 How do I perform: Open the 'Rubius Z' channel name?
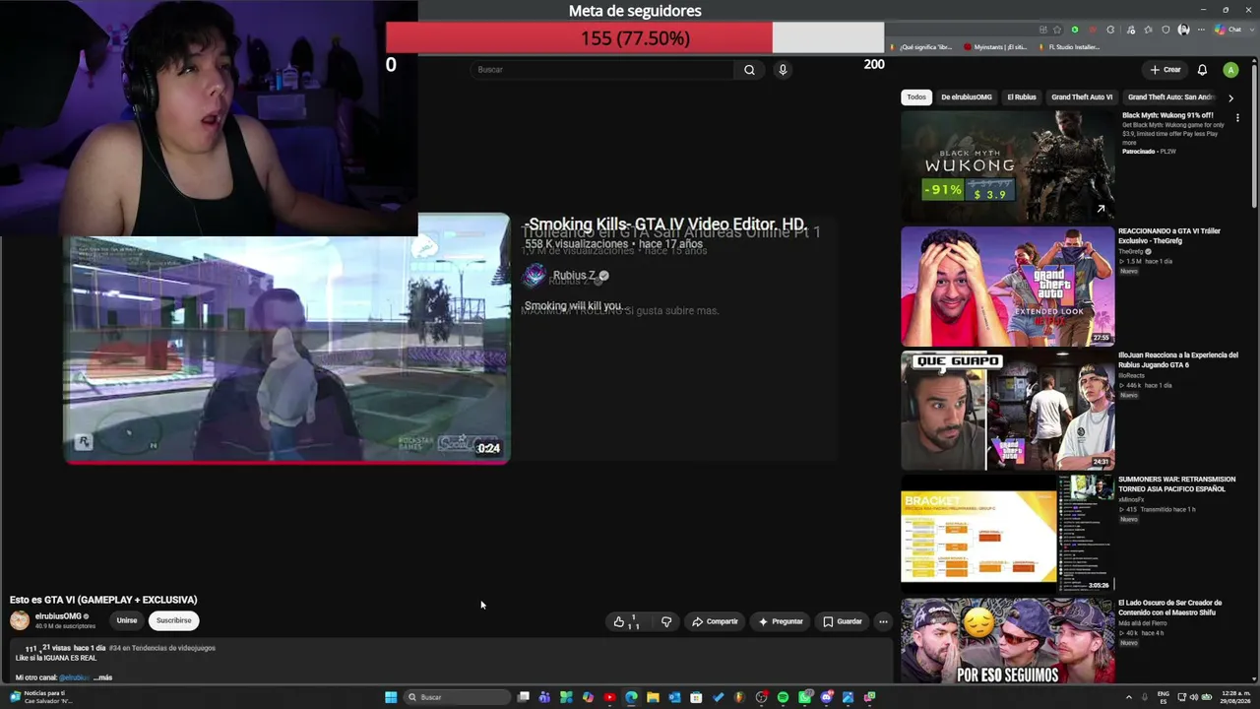tap(574, 276)
